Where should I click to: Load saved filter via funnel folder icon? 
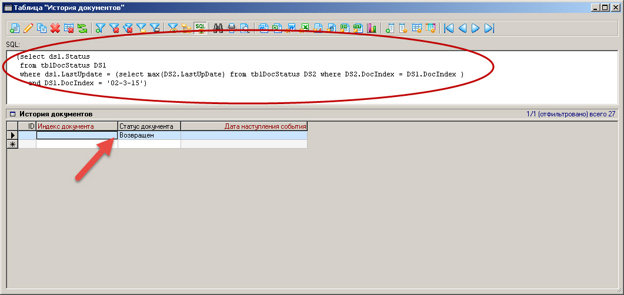click(141, 28)
